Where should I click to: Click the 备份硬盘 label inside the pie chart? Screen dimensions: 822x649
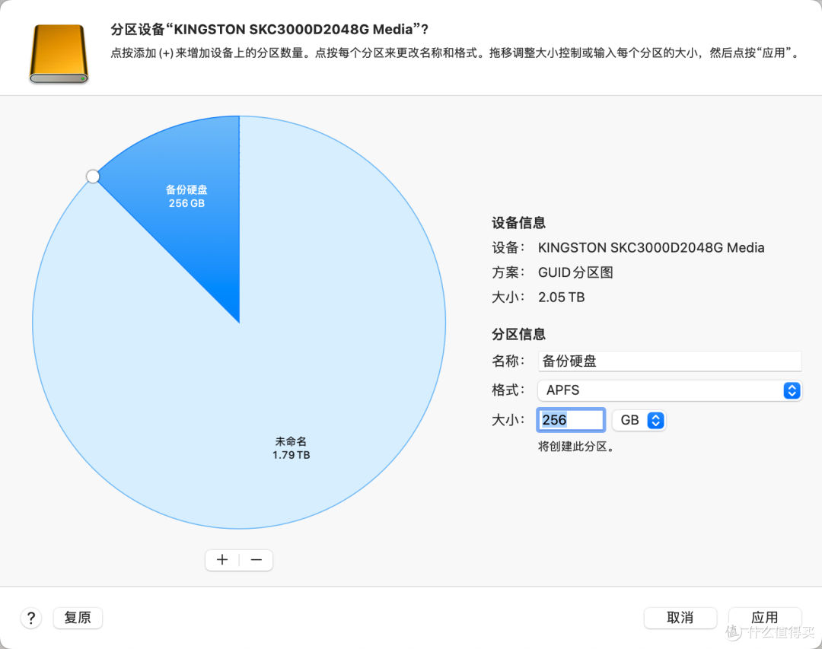coord(186,190)
